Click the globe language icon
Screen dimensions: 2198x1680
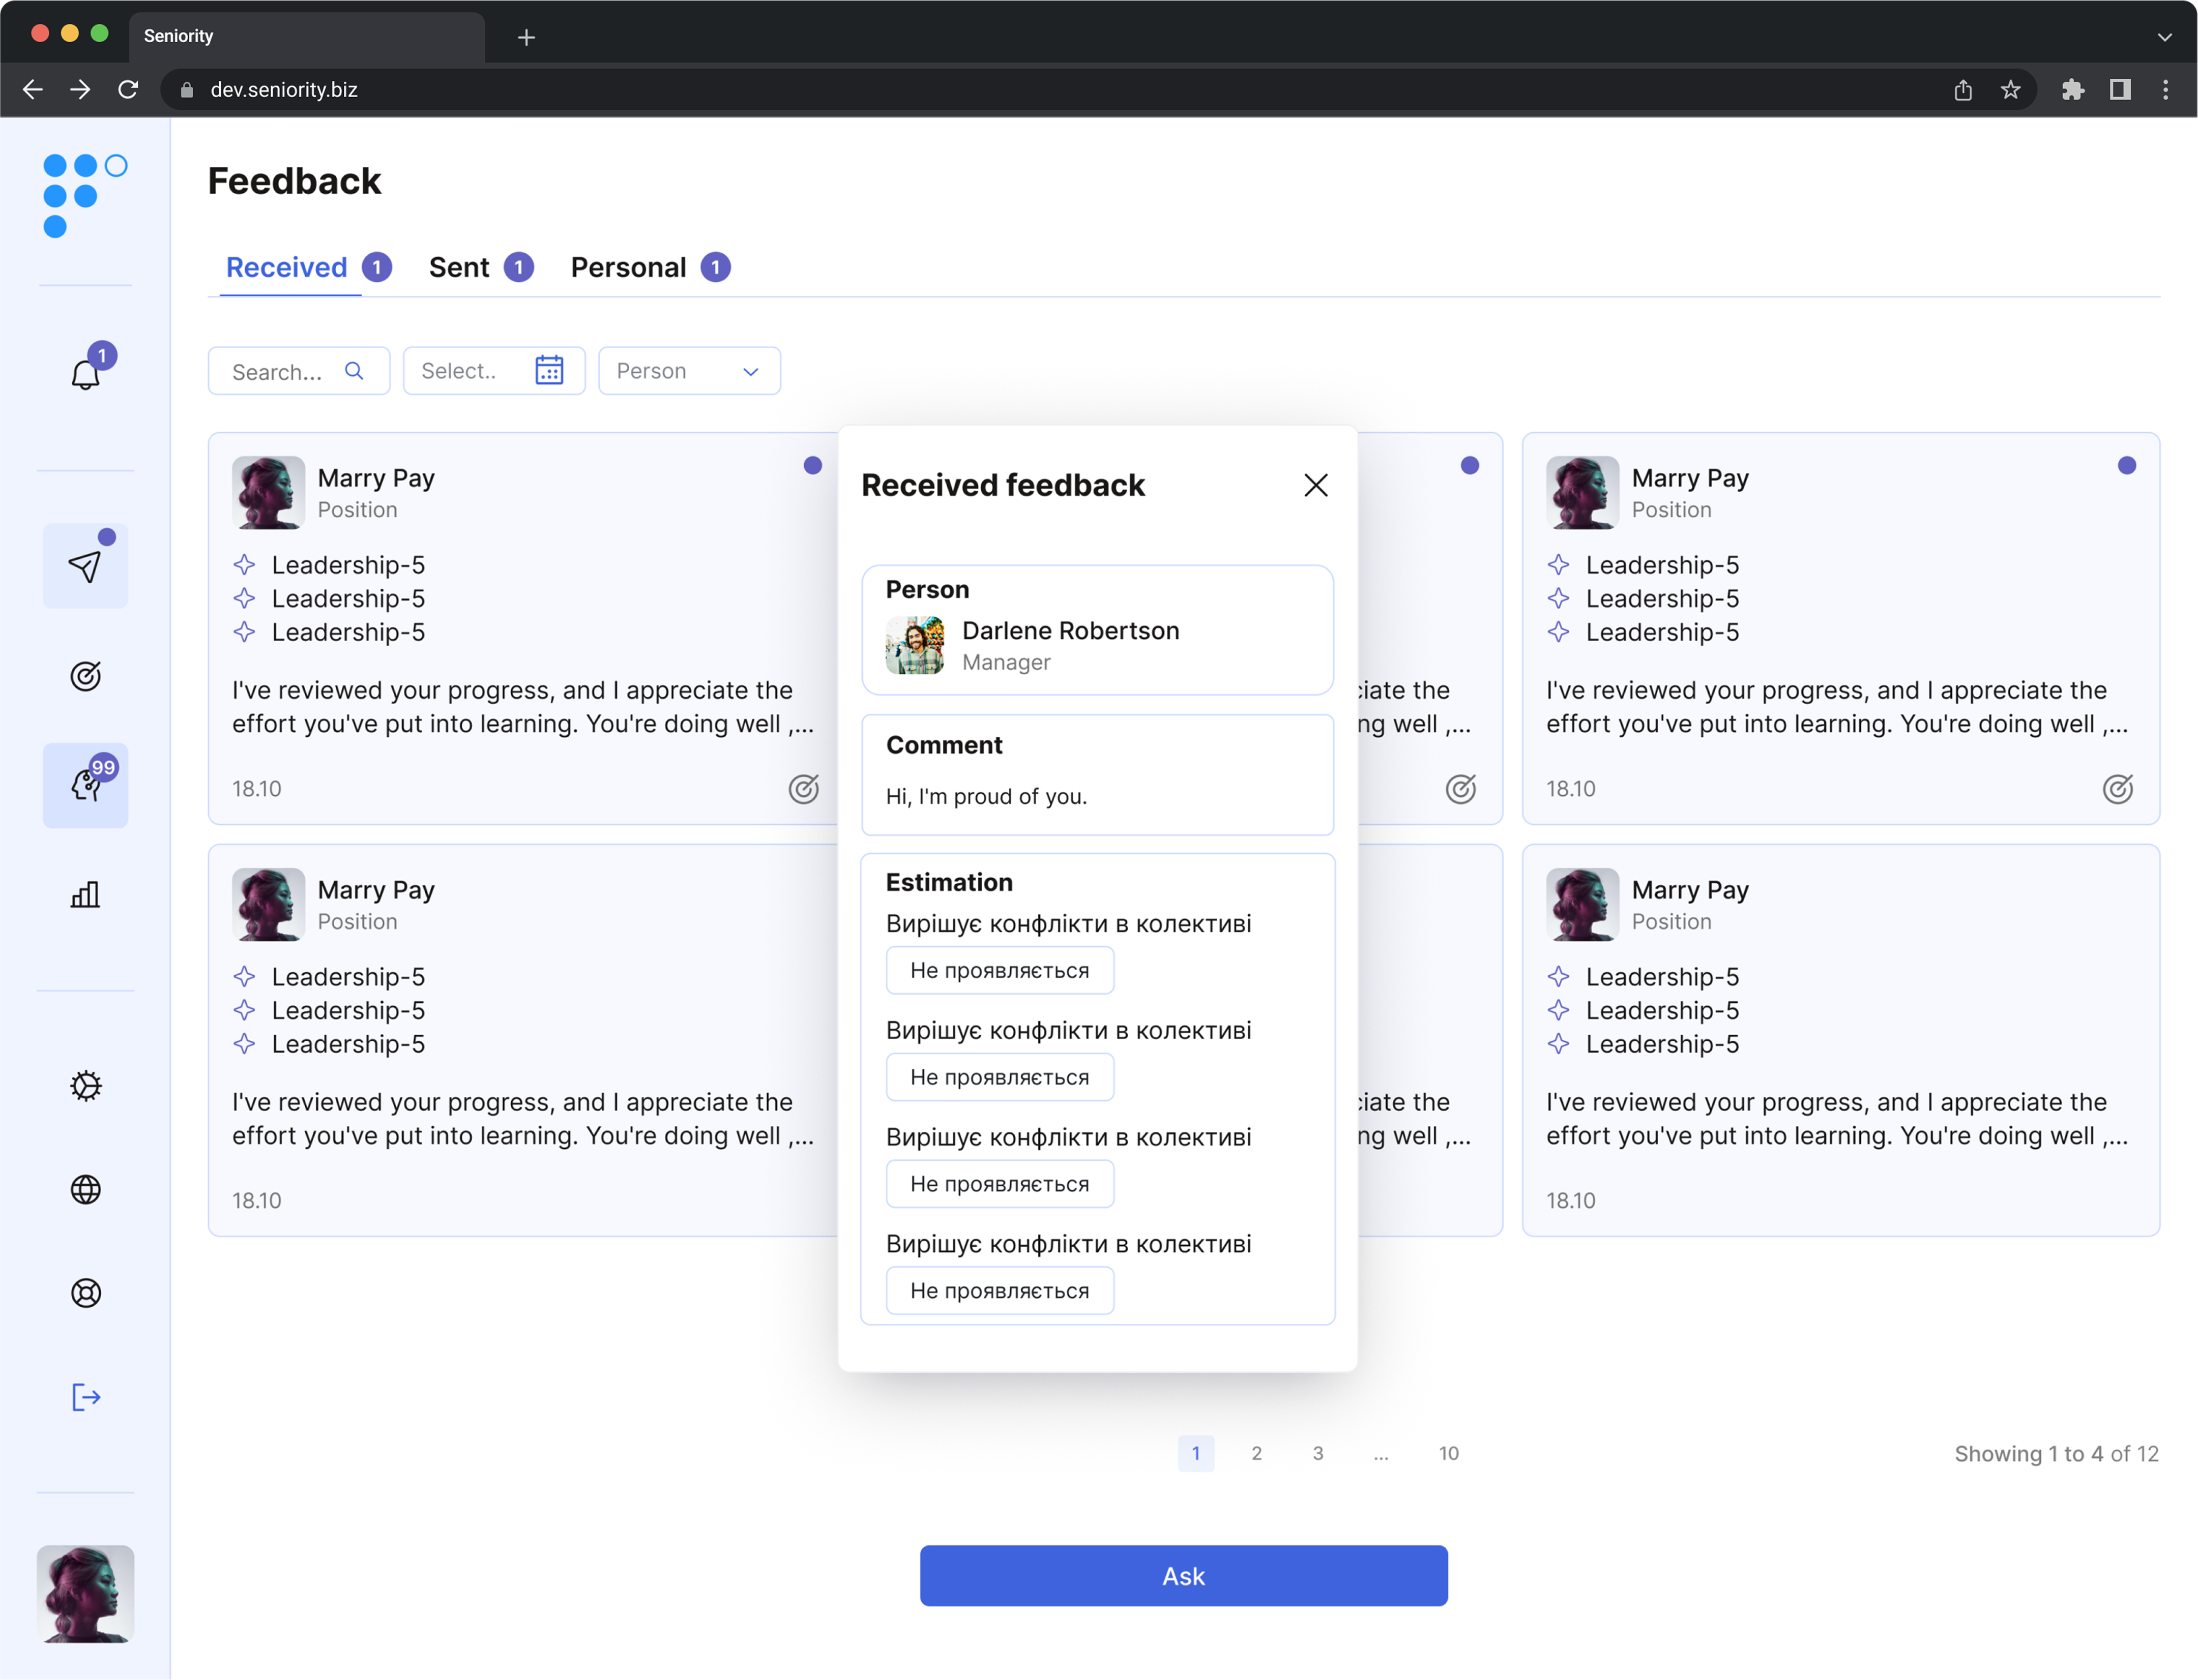pyautogui.click(x=85, y=1189)
